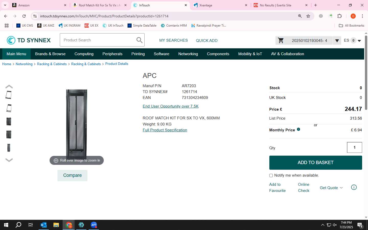Open the Brands & Browse menu
The height and width of the screenshot is (230, 368).
pos(50,54)
